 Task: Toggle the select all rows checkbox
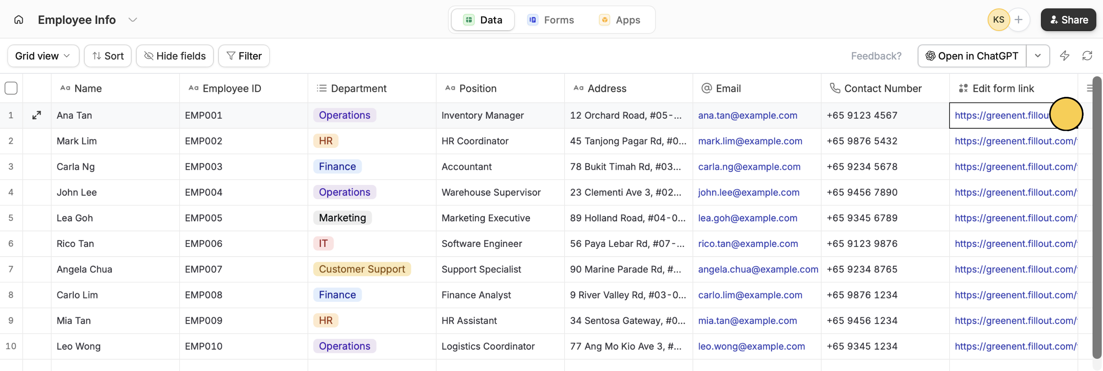pos(11,88)
